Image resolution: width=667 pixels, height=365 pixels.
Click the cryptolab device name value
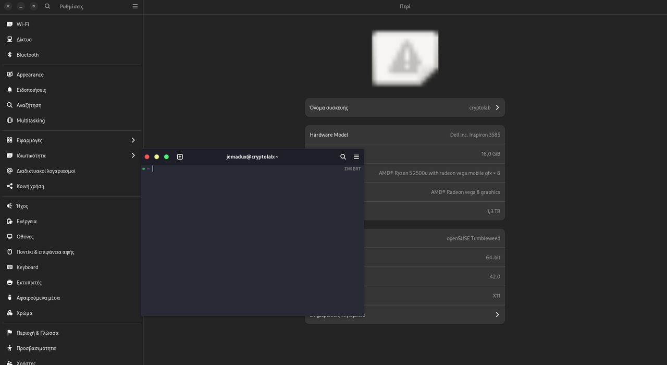pyautogui.click(x=480, y=107)
